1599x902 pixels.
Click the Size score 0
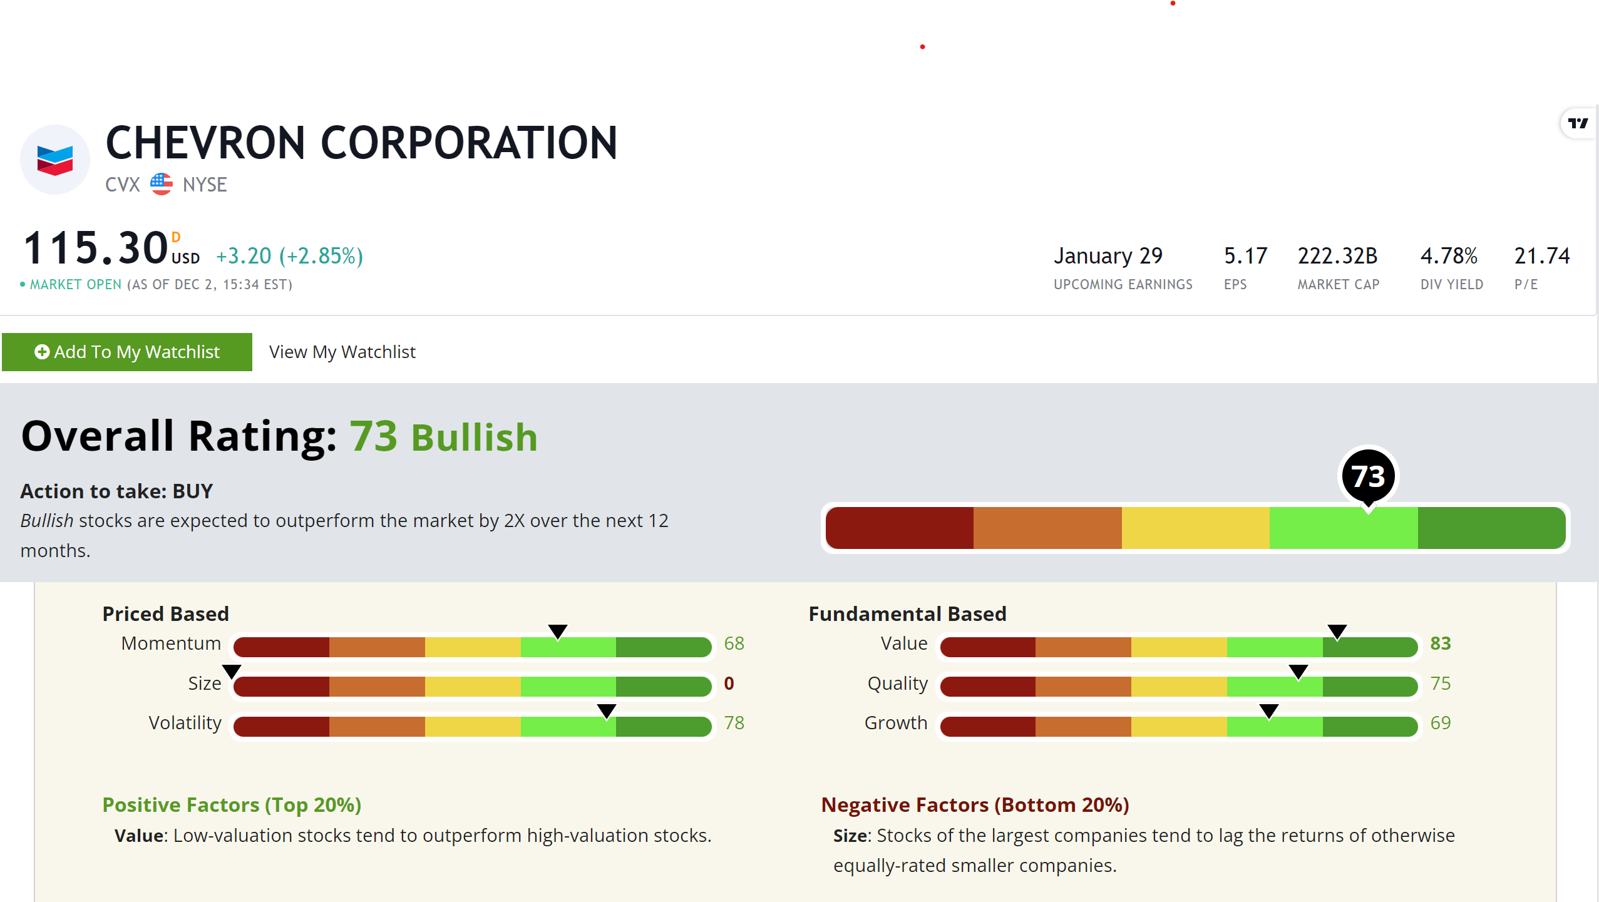click(729, 684)
